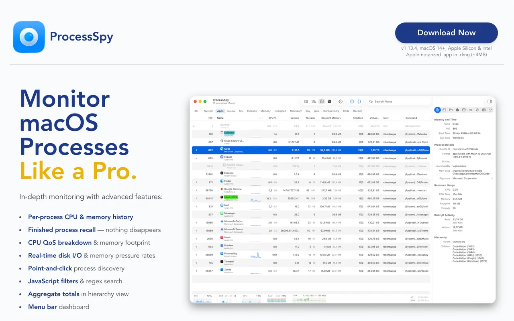The image size is (514, 321).
Task: Collapse the Enpass process row chevron
Action: coord(196,158)
